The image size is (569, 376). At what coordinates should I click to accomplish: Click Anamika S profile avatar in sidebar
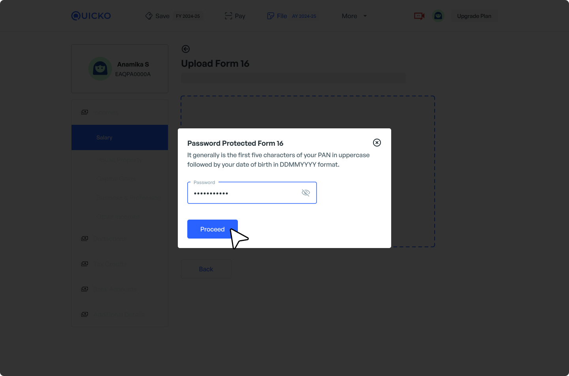pos(100,69)
